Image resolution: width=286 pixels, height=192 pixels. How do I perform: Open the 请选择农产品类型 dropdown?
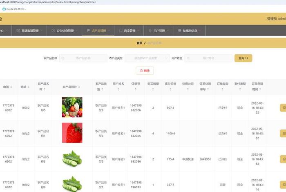(x=147, y=58)
